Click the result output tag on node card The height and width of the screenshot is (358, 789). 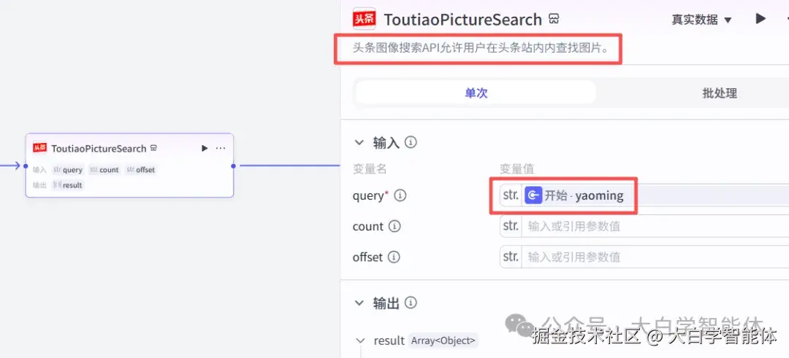pyautogui.click(x=67, y=184)
